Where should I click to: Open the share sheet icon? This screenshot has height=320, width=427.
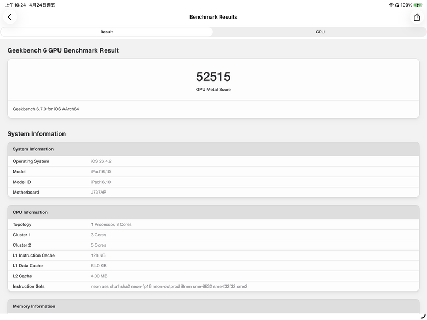[417, 17]
